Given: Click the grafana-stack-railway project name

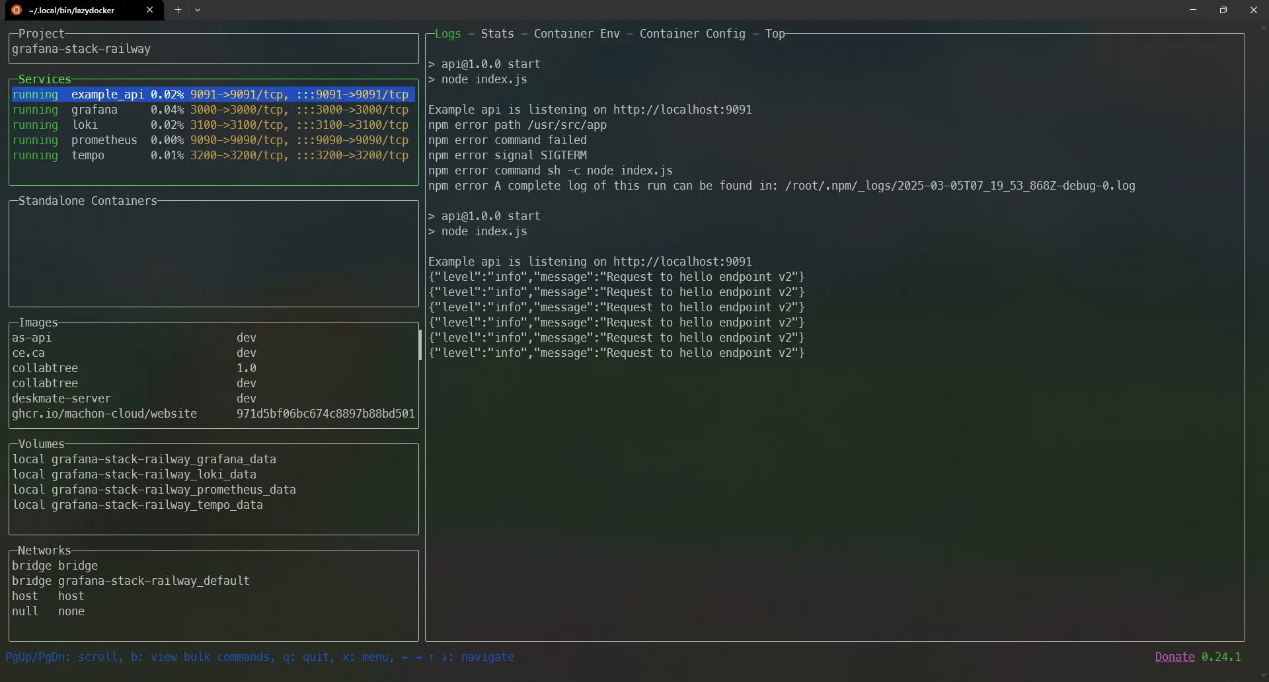Looking at the screenshot, I should (81, 49).
